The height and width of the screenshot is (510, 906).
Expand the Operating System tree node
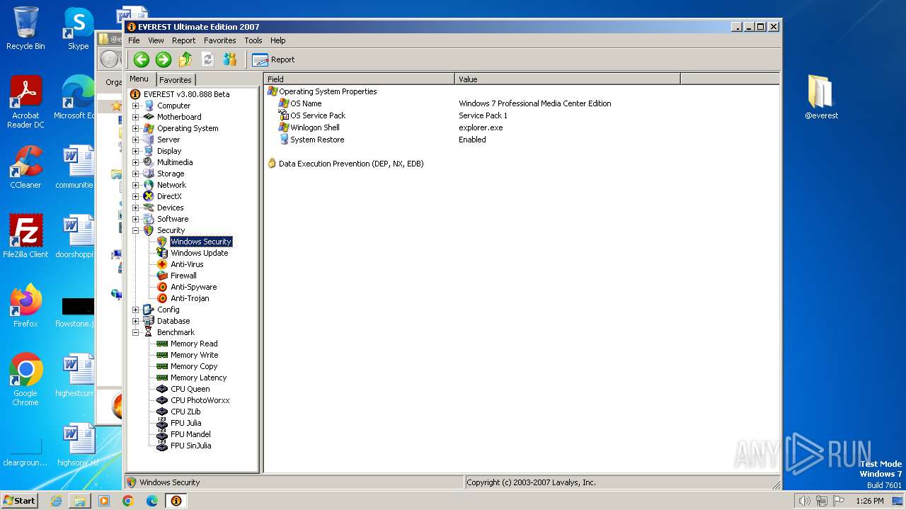(x=136, y=128)
